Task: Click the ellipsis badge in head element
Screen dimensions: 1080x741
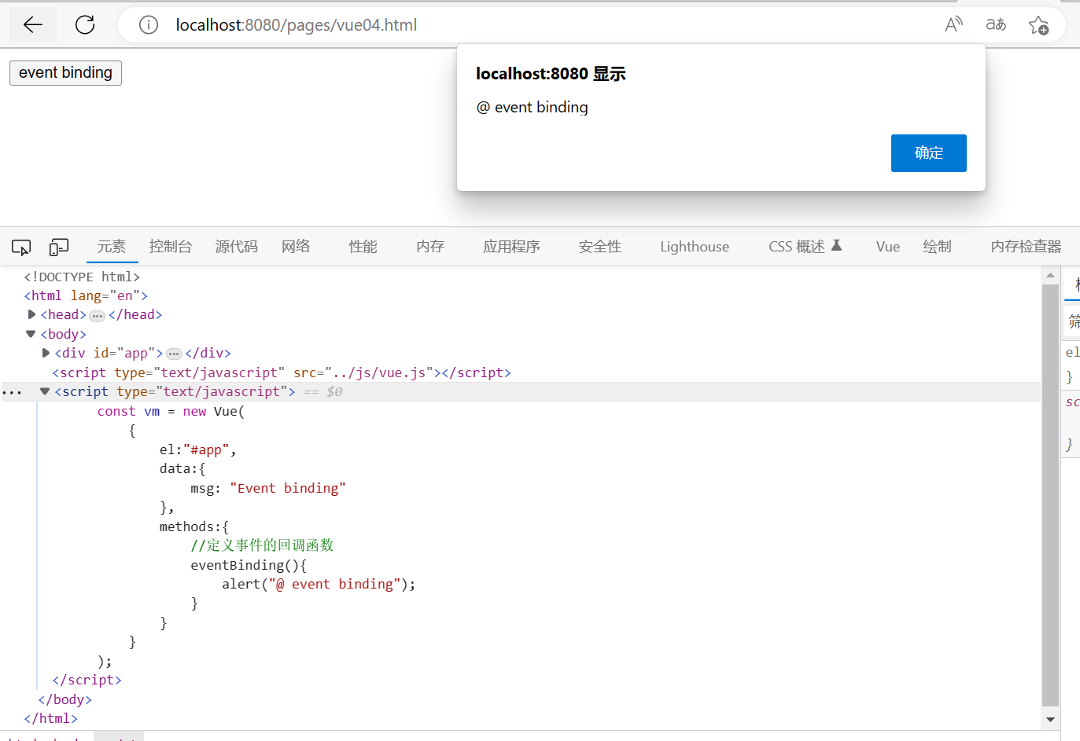Action: (x=97, y=316)
